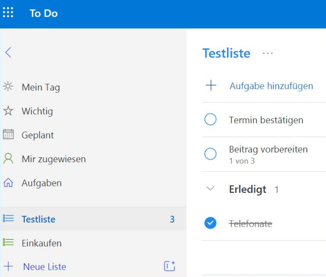This screenshot has width=326, height=277.
Task: Click the green list icon beside Einkaufen
Action: [x=8, y=242]
